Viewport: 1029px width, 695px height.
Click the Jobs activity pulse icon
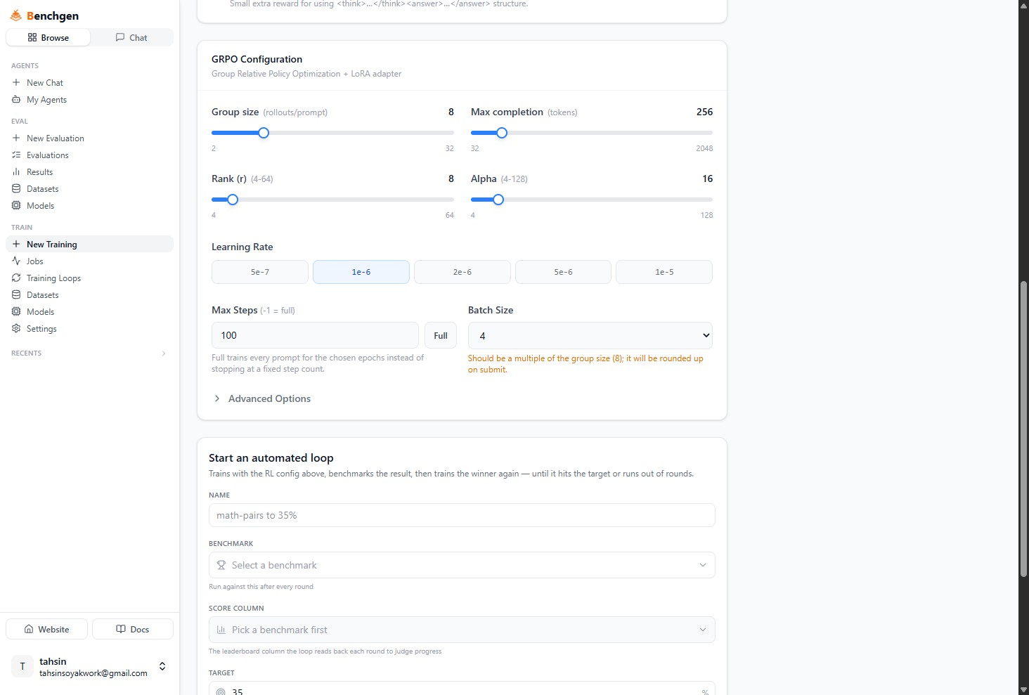pos(16,261)
